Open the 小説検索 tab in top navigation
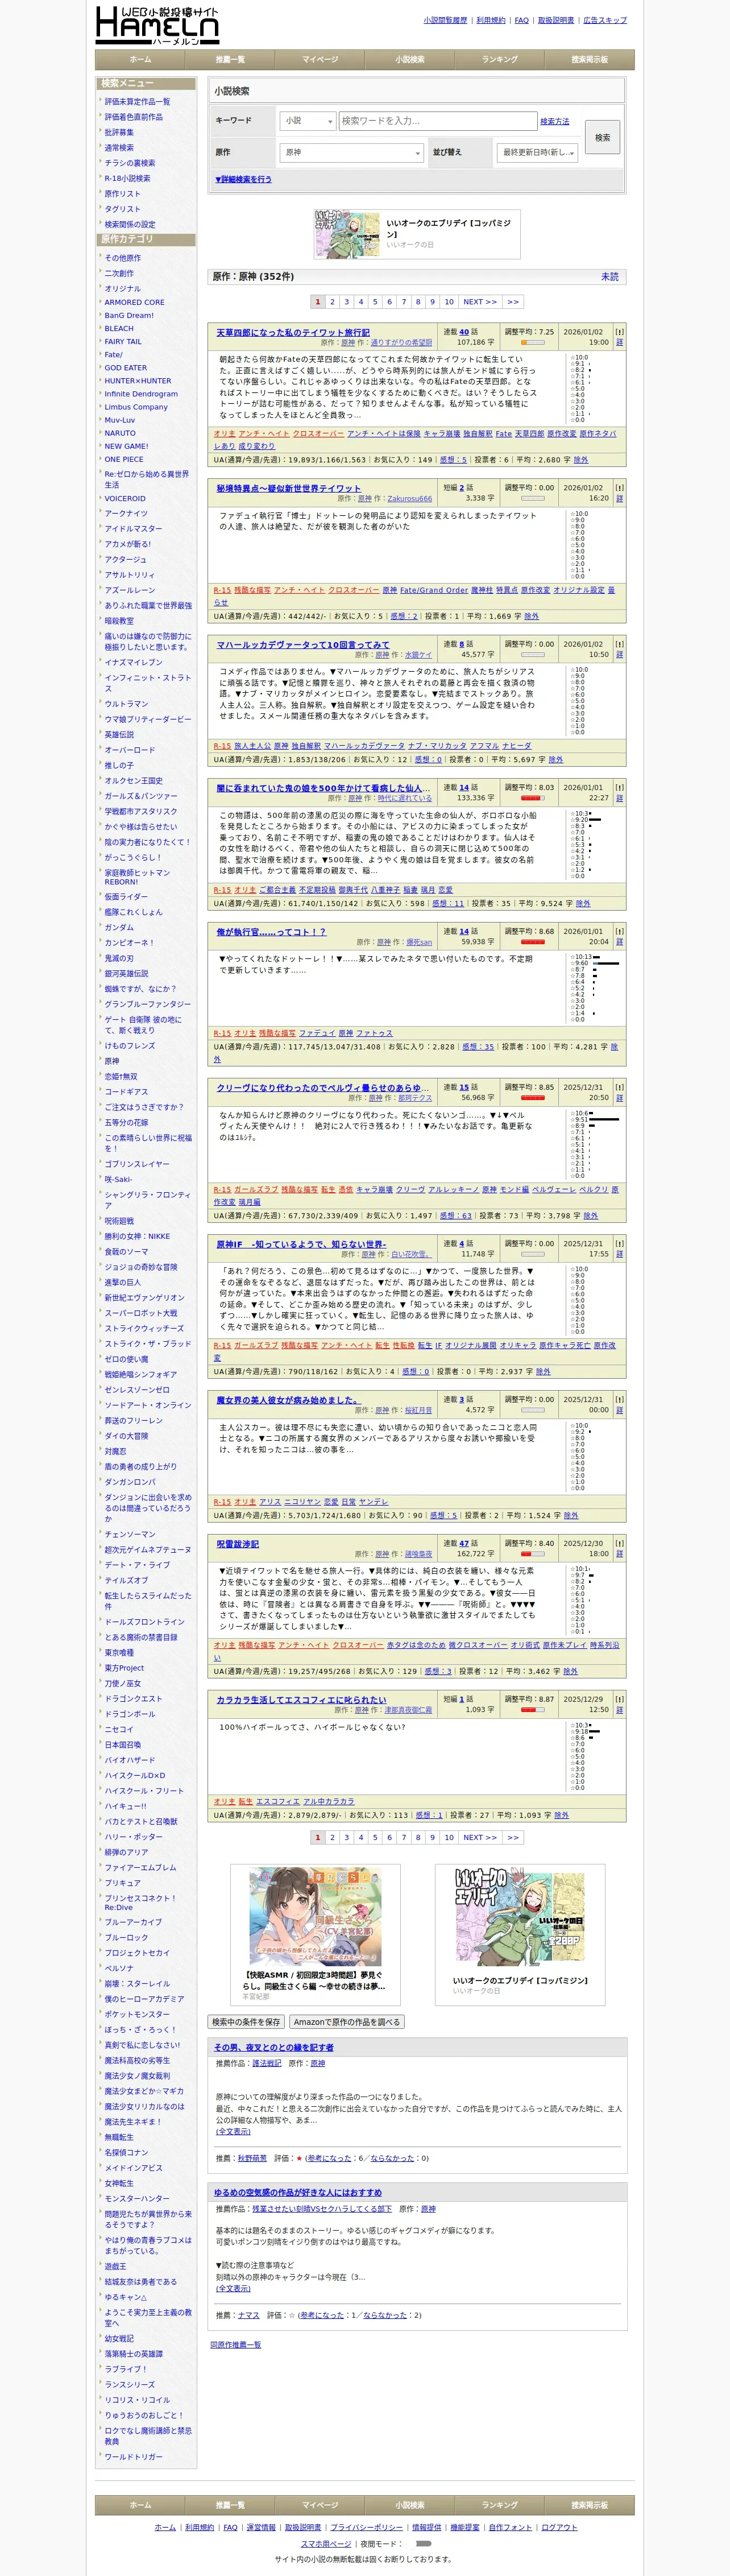Viewport: 730px width, 2576px height. 410,60
